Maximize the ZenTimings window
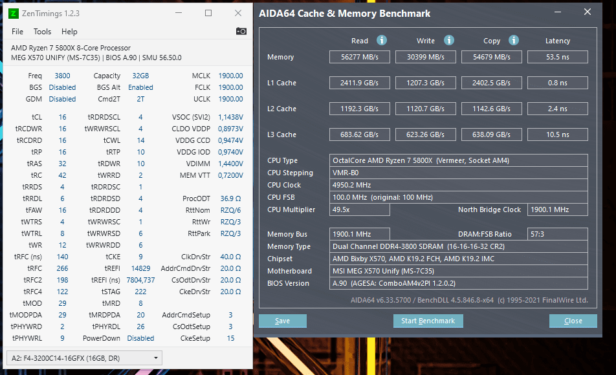The height and width of the screenshot is (375, 616). click(208, 13)
